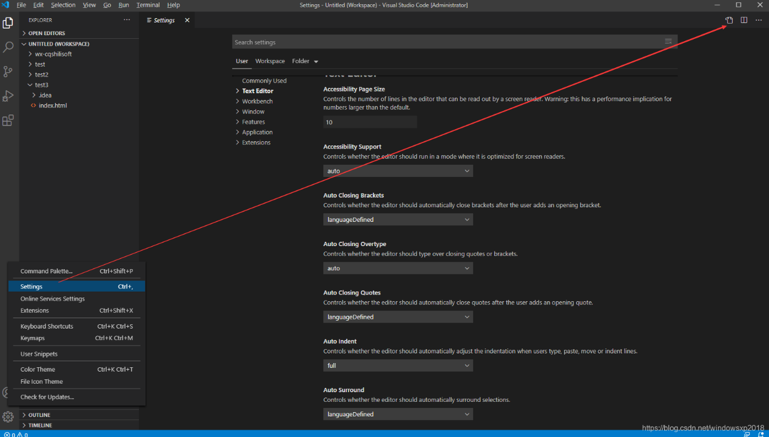Choose User Snippets menu entry
769x437 pixels.
click(76, 354)
